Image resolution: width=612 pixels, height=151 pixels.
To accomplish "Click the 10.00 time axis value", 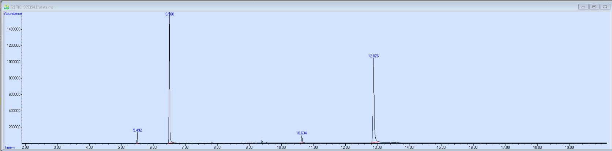I will click(281, 147).
